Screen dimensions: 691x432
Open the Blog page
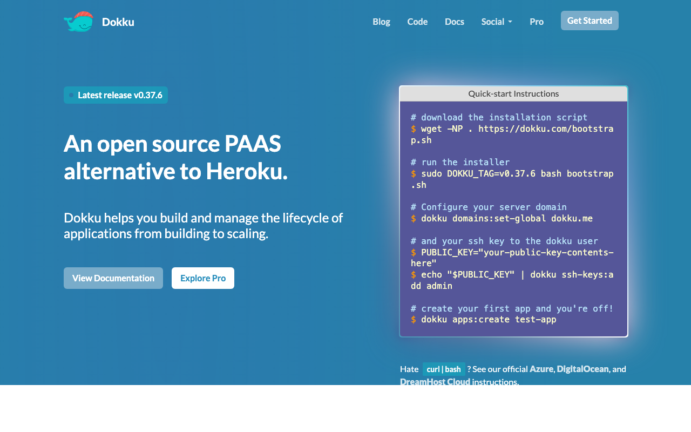[x=381, y=22]
